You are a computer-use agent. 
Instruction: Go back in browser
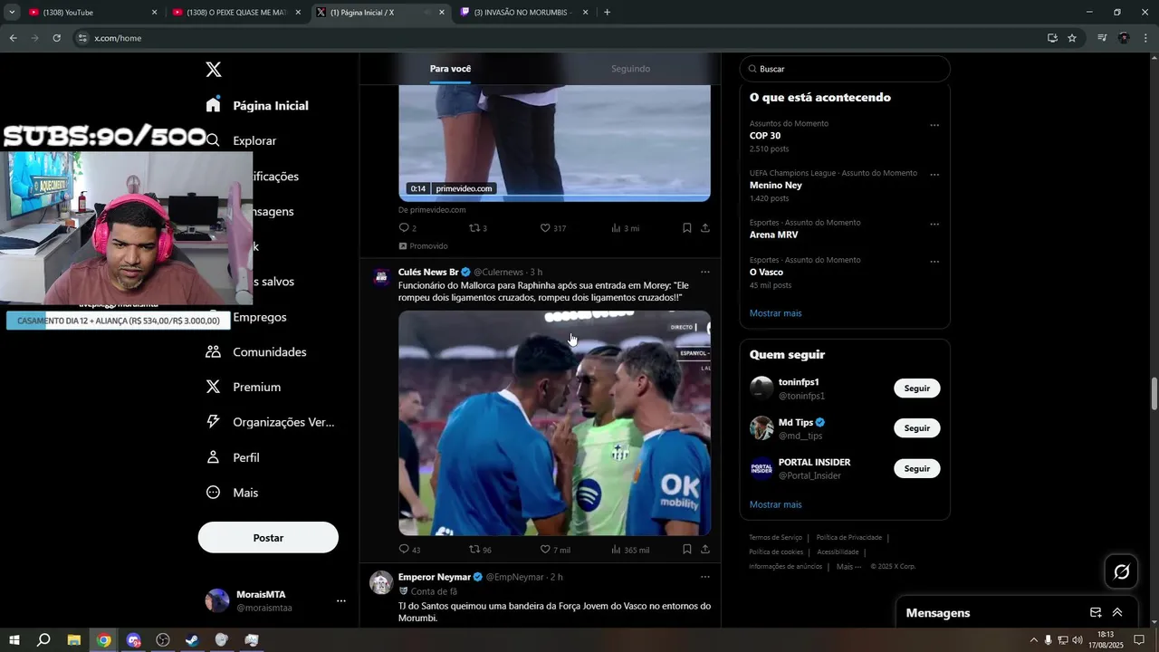(13, 38)
